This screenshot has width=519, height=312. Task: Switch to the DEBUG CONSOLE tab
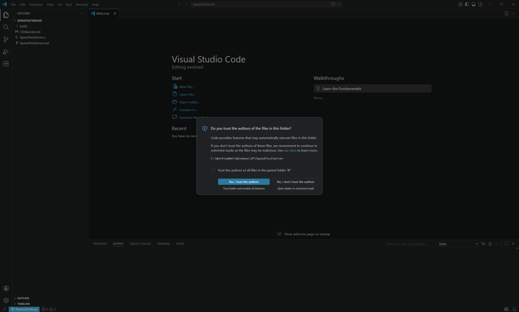coord(140,243)
